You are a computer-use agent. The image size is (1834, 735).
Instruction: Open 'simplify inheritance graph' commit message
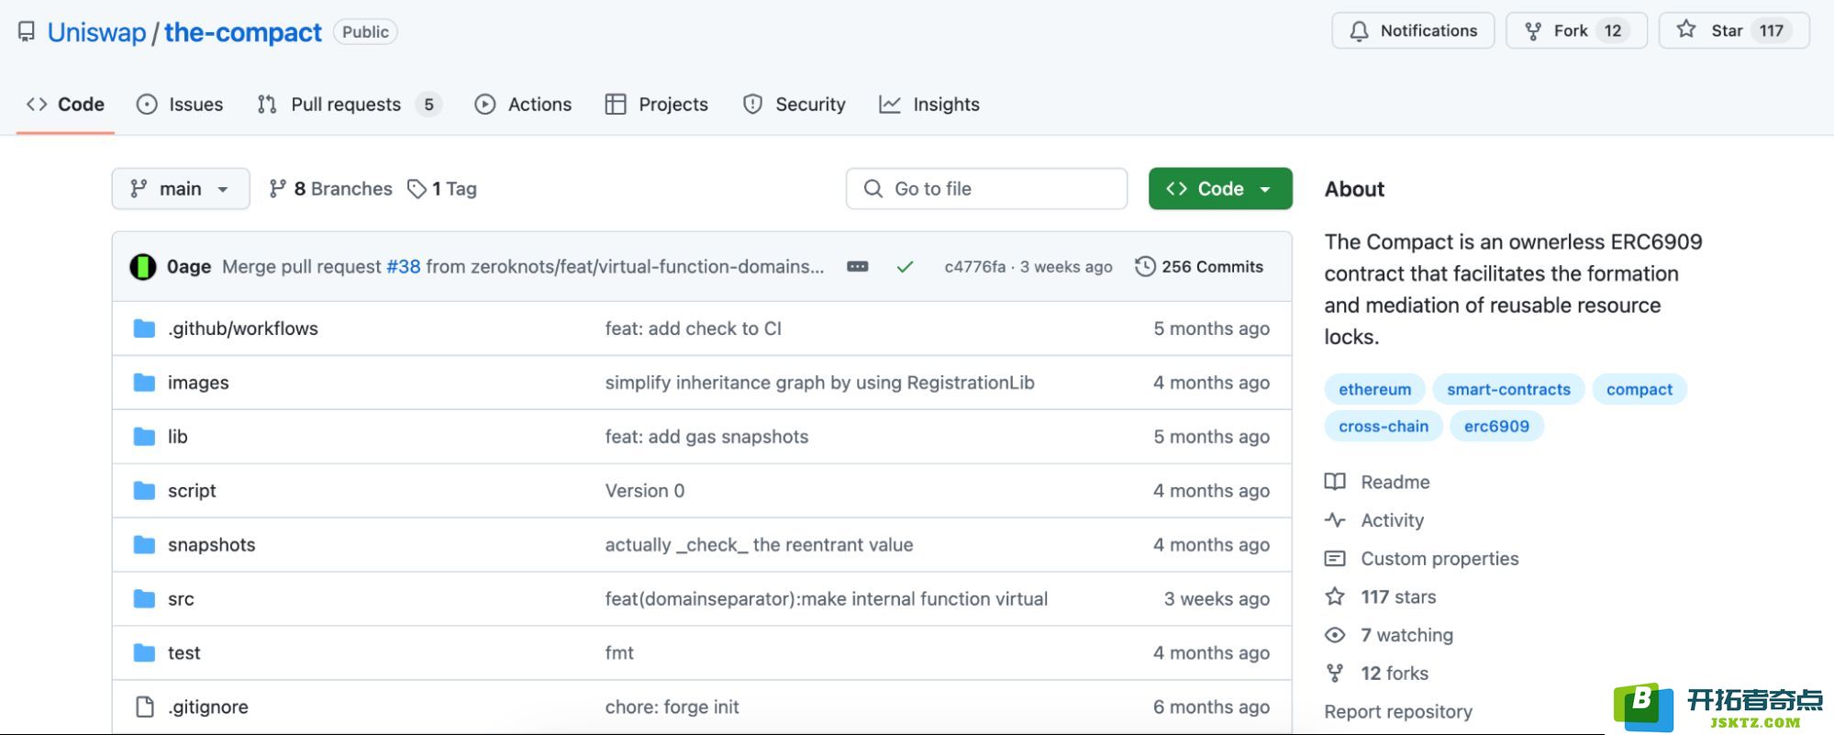point(819,383)
